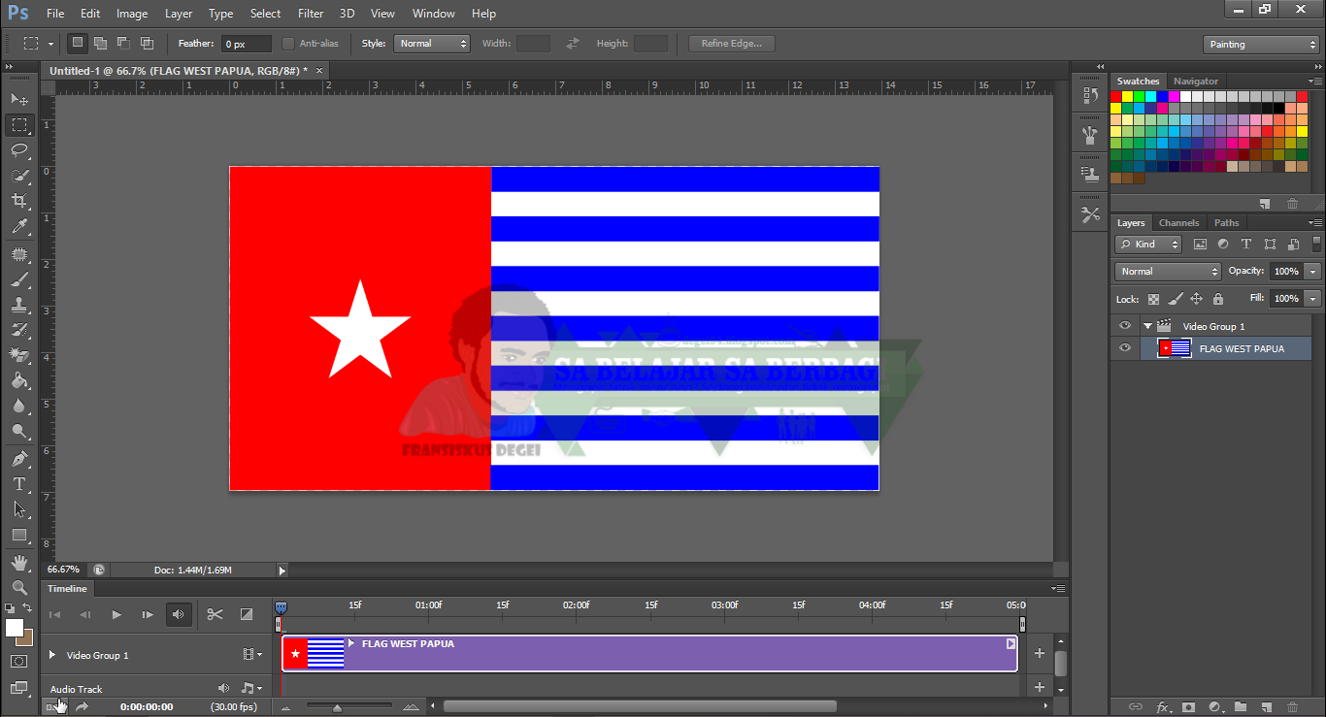The width and height of the screenshot is (1326, 717).
Task: Open the Kind filter dropdown
Action: pyautogui.click(x=1148, y=244)
